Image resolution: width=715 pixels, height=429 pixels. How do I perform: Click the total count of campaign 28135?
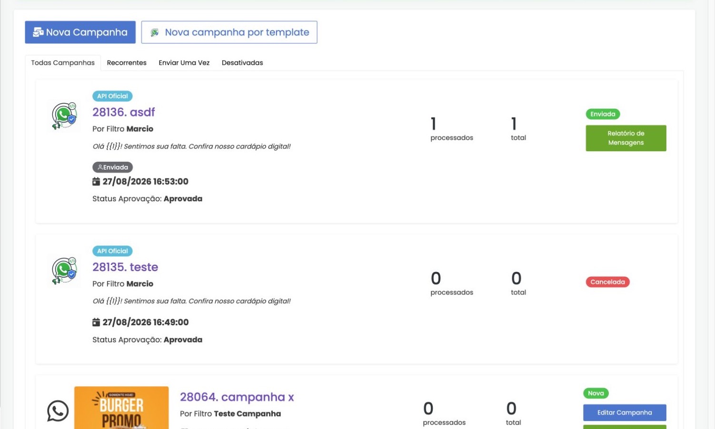click(x=516, y=278)
